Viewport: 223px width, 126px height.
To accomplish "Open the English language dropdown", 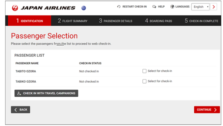I will click(200, 7).
